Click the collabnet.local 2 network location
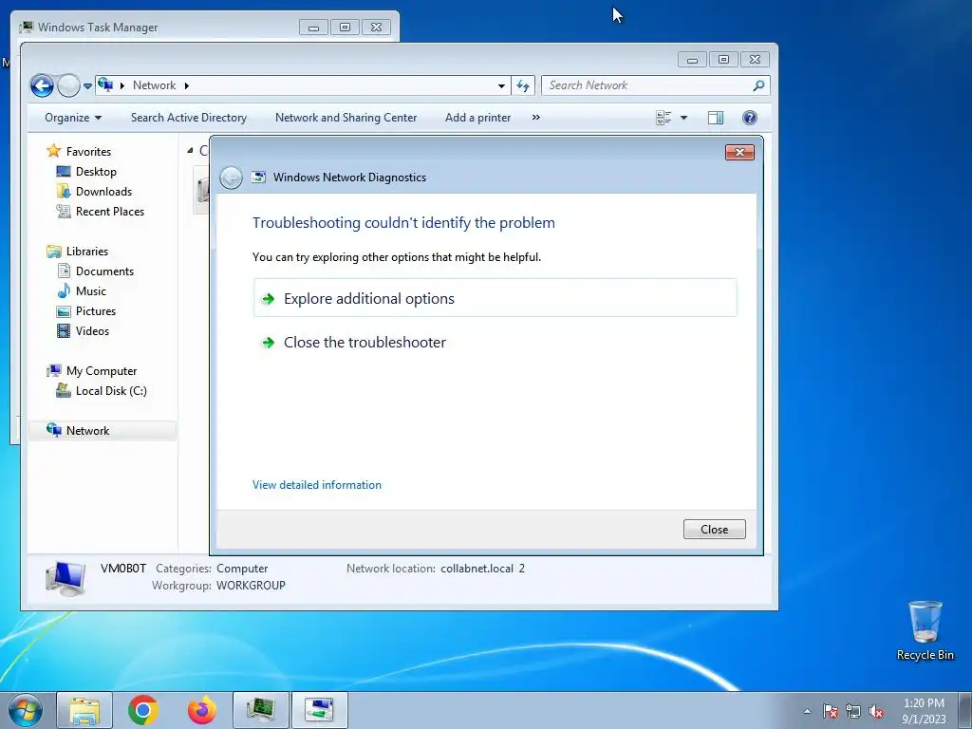 tap(482, 569)
